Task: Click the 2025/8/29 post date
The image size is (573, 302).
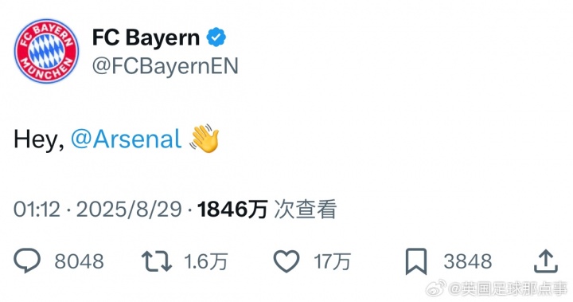Action: 129,210
